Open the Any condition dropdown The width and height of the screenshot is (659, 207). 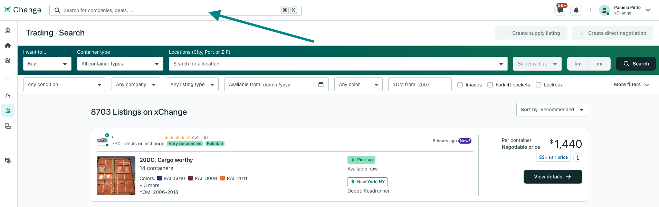coord(65,84)
